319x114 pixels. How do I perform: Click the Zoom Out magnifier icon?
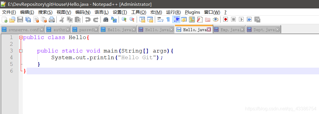click(132, 20)
